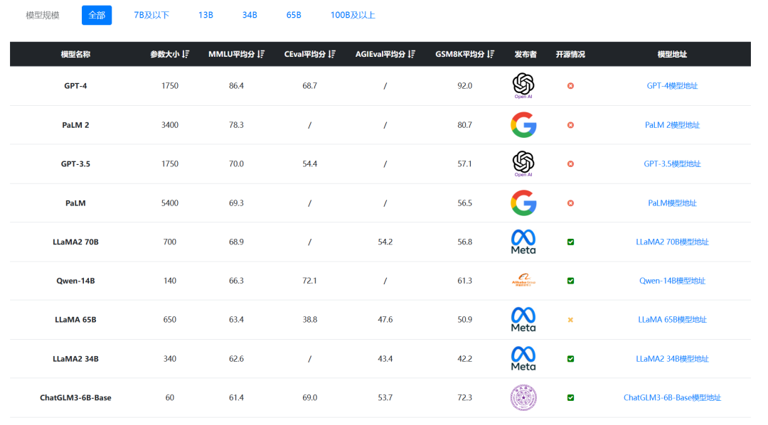Viewport: 768px width, 425px height.
Task: Click the Tsinghua logo in ChatGLM3-6B-Base row
Action: [x=523, y=397]
